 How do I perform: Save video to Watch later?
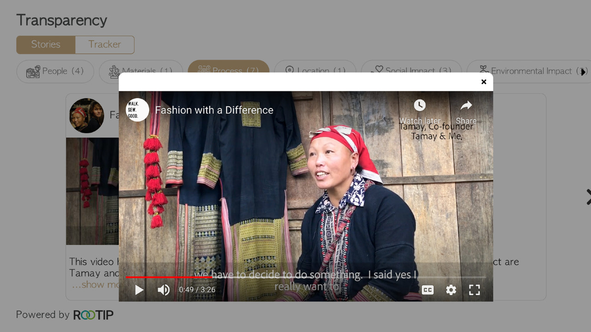click(x=419, y=105)
